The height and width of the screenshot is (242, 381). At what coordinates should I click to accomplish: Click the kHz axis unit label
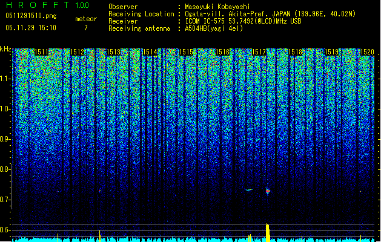[x=5, y=49]
